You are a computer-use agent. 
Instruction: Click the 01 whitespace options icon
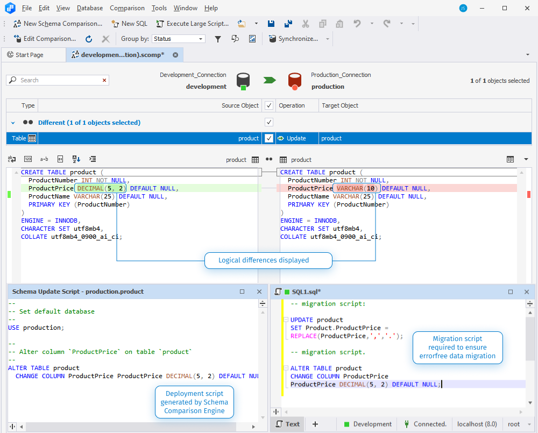(x=60, y=159)
